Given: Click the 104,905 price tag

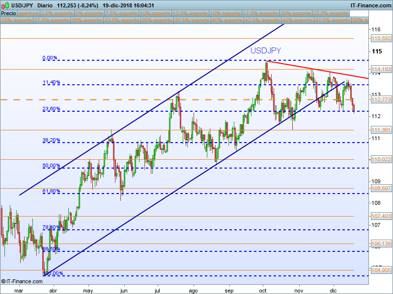Looking at the screenshot, I should coord(381,270).
